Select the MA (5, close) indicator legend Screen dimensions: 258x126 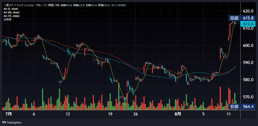[x=11, y=9]
